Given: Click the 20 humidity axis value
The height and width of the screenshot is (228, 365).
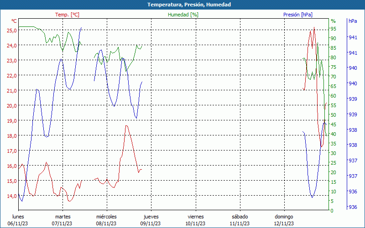Looking at the screenshot, I should [334, 172].
